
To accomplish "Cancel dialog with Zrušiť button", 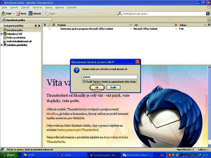I will [113, 88].
